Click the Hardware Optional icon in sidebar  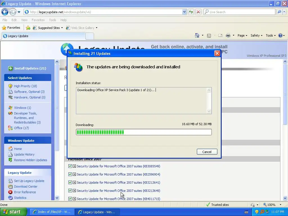click(x=10, y=97)
